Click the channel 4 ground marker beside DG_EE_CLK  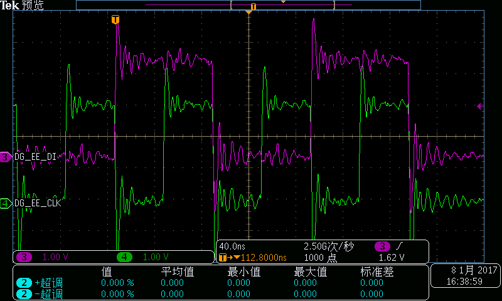(6, 203)
